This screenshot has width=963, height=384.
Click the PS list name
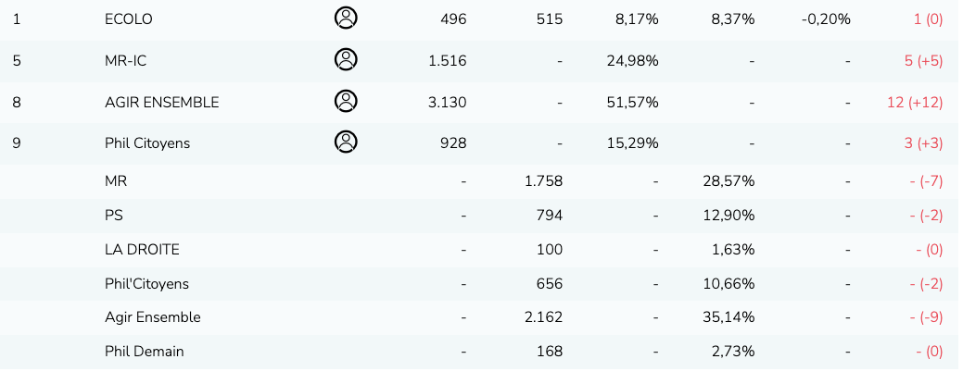coord(114,216)
